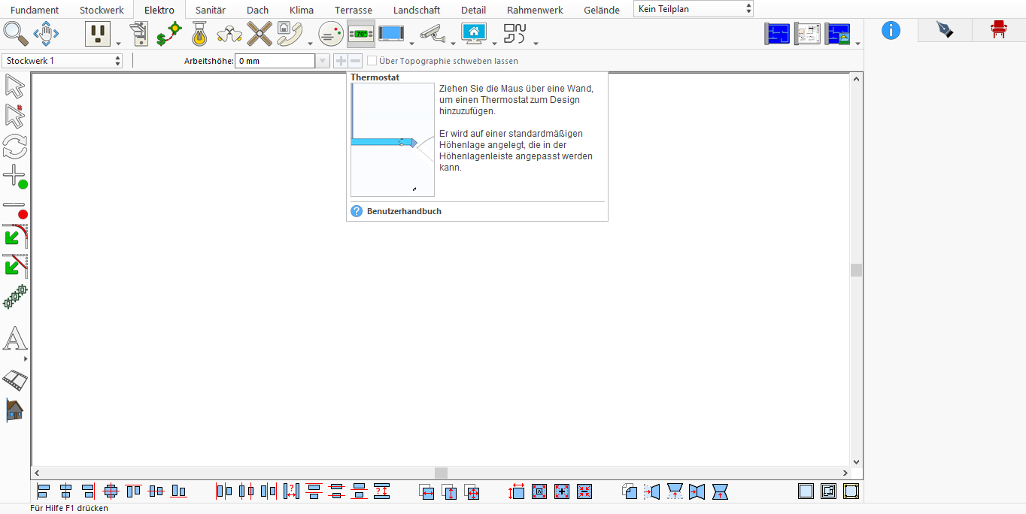Click the Klima tab
The image size is (1026, 514).
(302, 11)
